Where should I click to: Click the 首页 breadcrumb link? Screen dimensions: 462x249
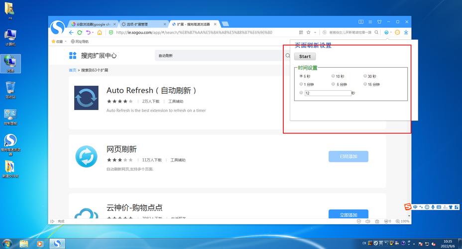(73, 70)
